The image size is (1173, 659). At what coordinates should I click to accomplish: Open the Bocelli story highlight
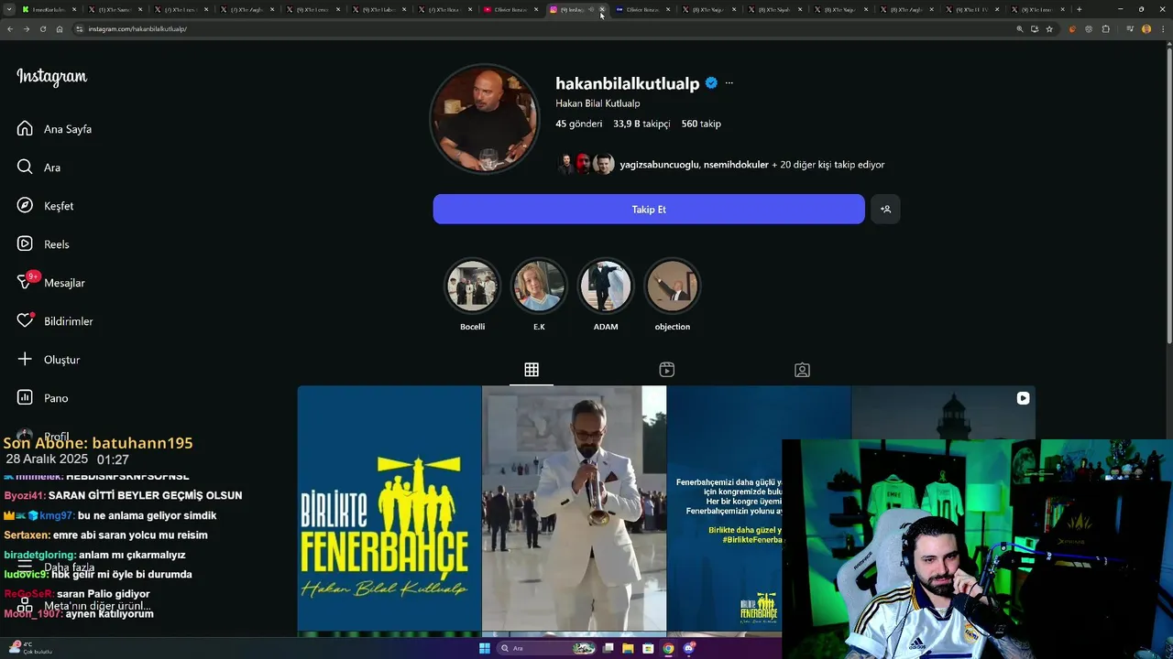[x=472, y=286]
